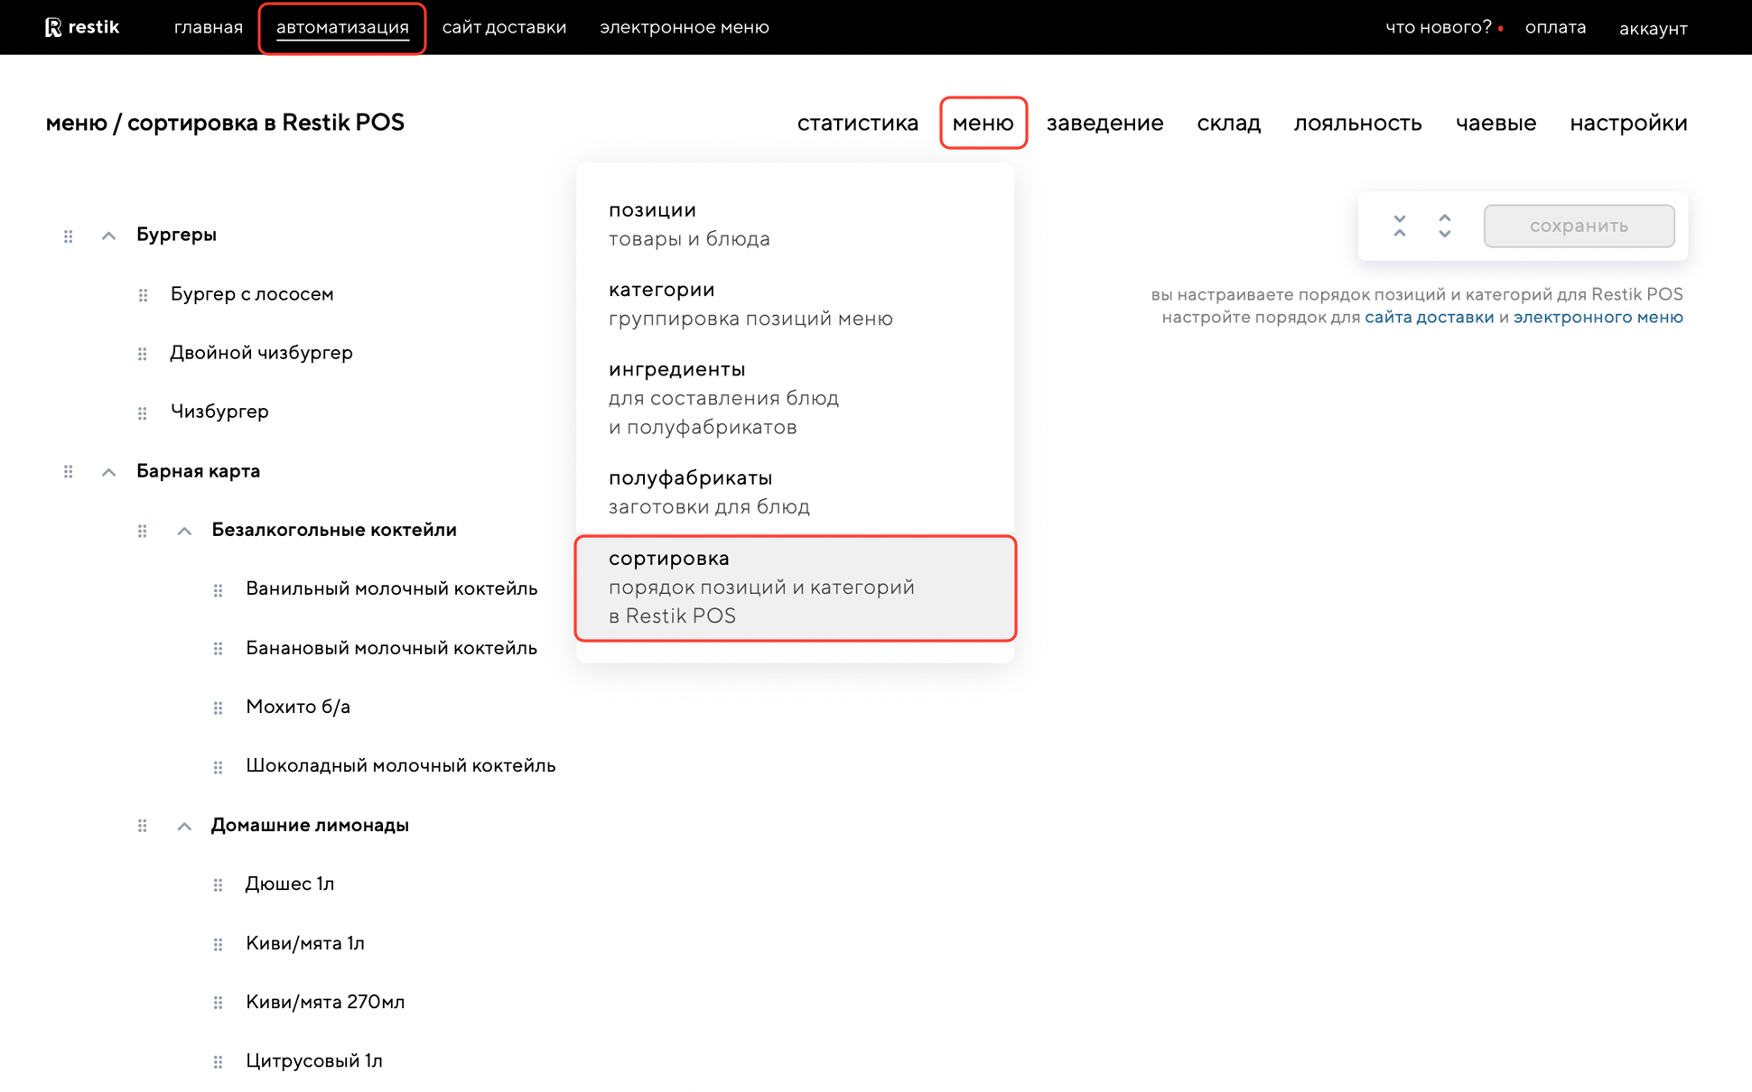Grab drag handle next to Бургеры

69,236
